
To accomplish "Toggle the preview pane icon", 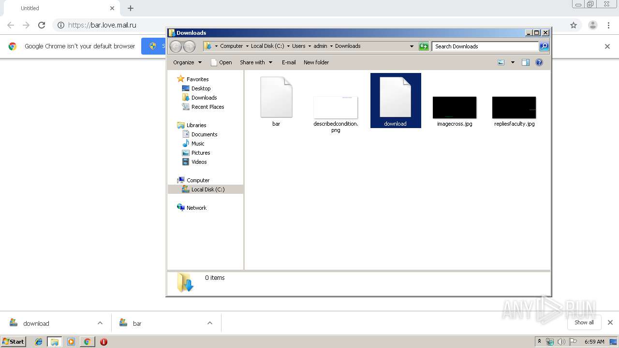I will pyautogui.click(x=526, y=62).
